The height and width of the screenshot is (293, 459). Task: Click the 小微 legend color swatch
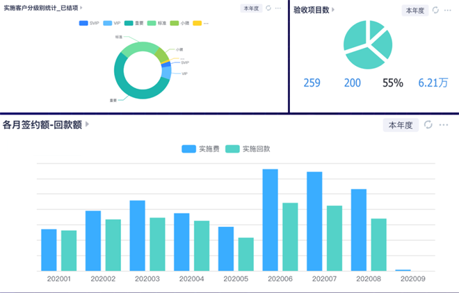point(175,24)
